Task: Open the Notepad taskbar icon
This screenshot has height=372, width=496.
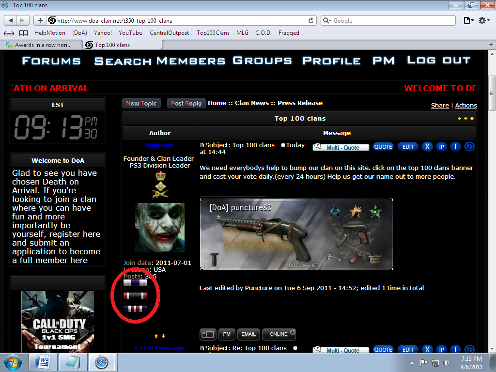Action: click(x=73, y=362)
